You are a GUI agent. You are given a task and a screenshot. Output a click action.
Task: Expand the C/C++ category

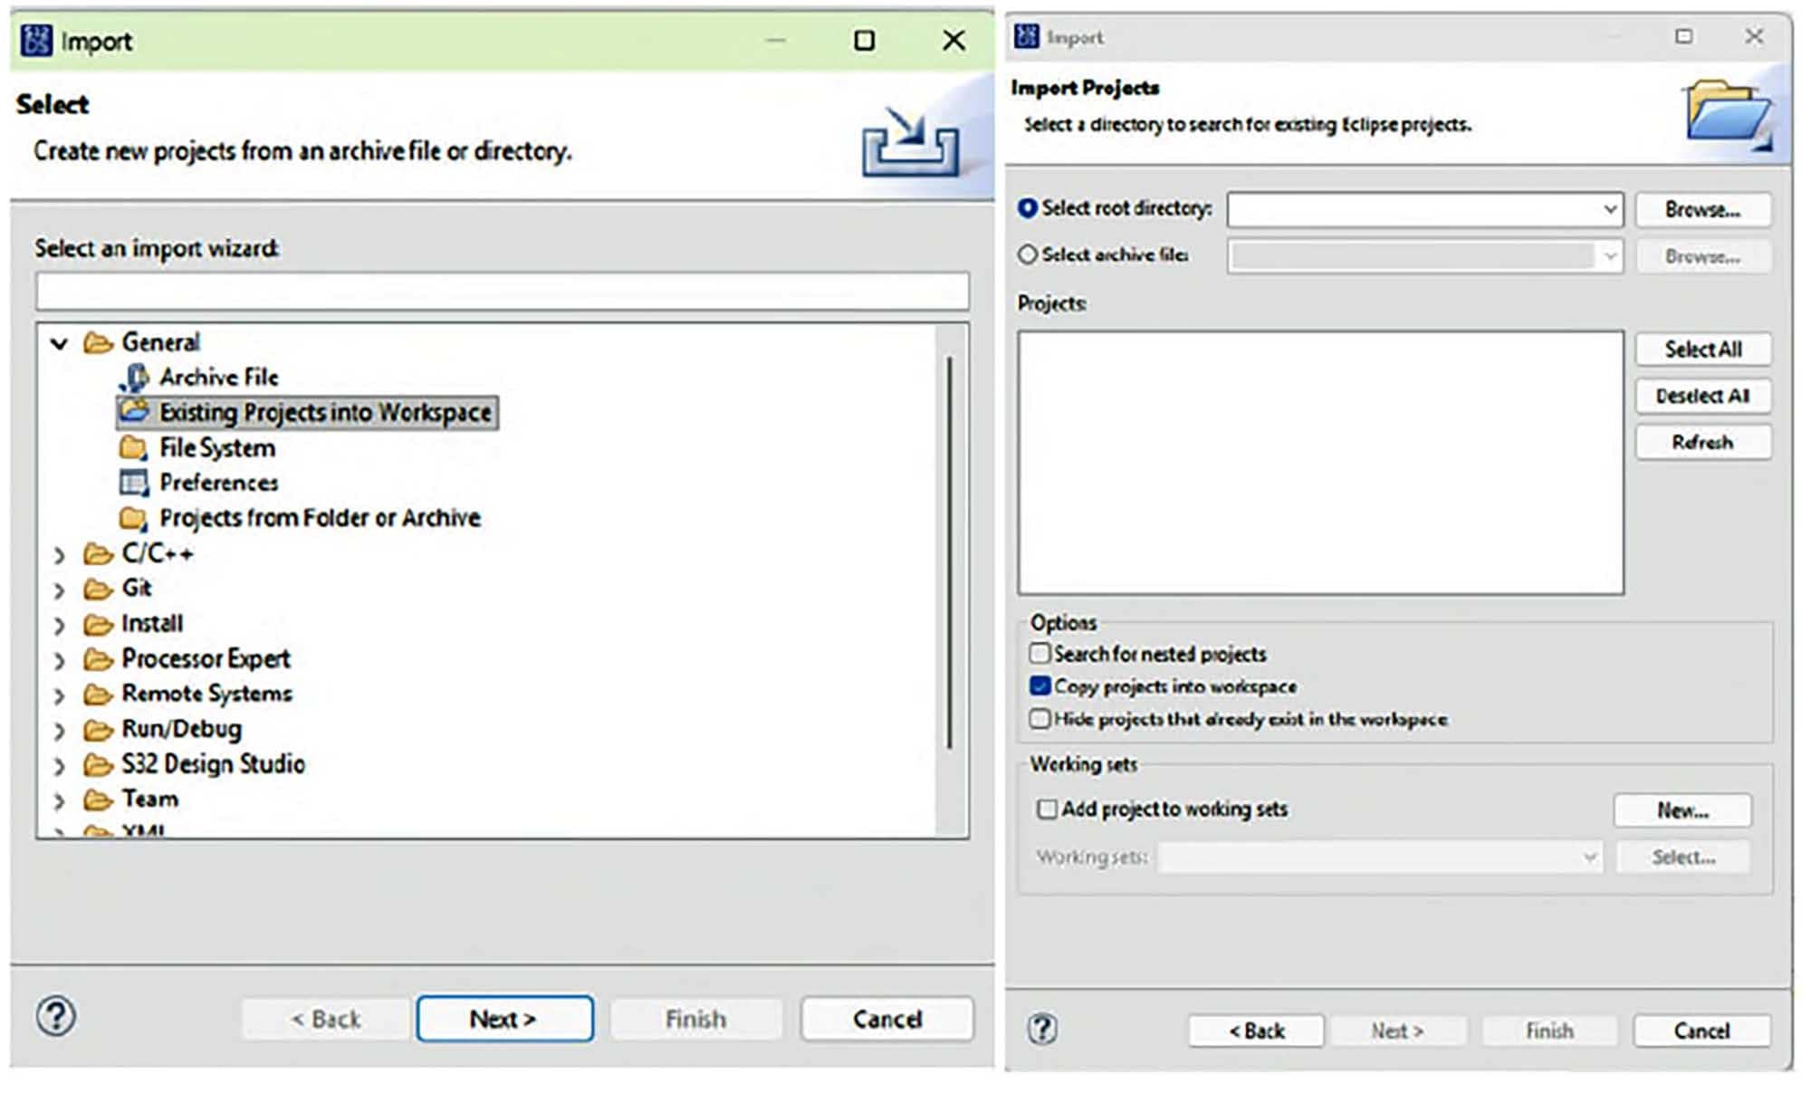[x=60, y=554]
